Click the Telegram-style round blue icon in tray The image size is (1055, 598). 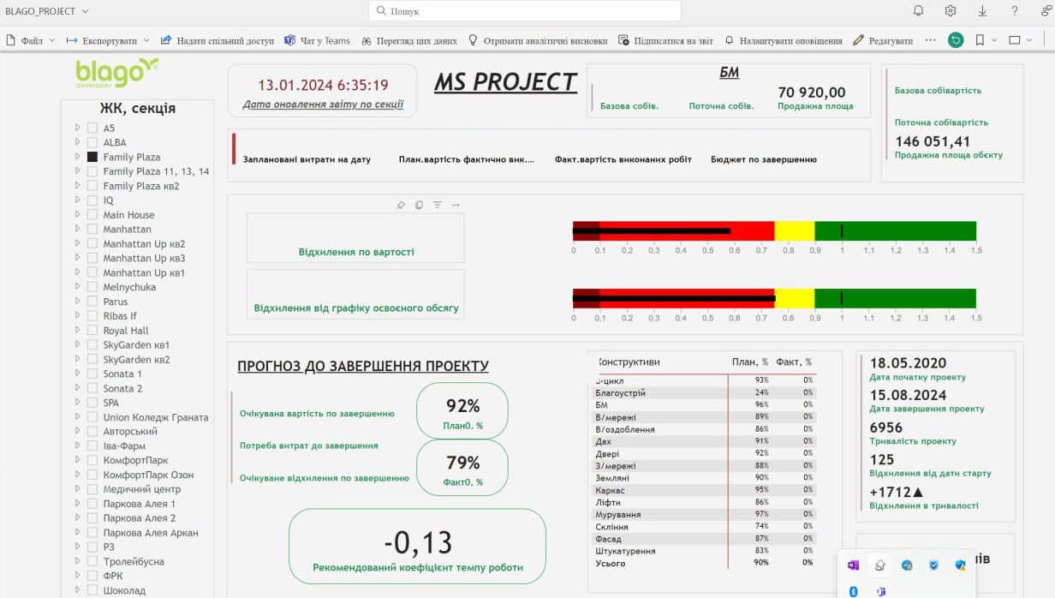pos(907,565)
